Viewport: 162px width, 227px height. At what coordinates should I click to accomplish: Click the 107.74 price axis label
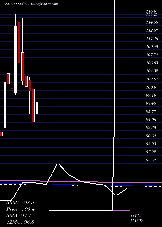pos(152,55)
